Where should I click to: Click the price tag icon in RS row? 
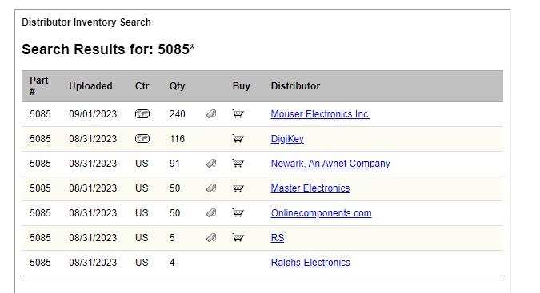(211, 237)
